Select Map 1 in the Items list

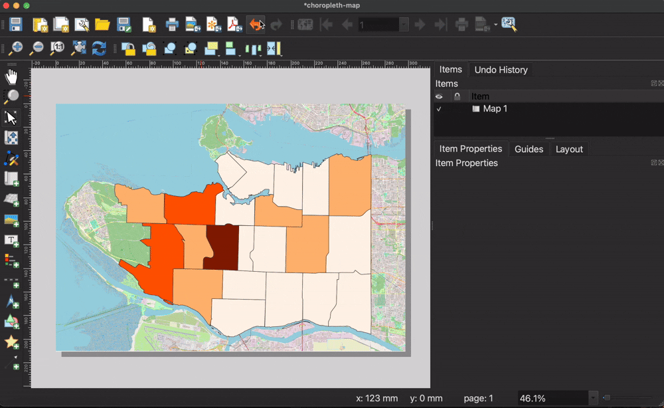pyautogui.click(x=495, y=109)
